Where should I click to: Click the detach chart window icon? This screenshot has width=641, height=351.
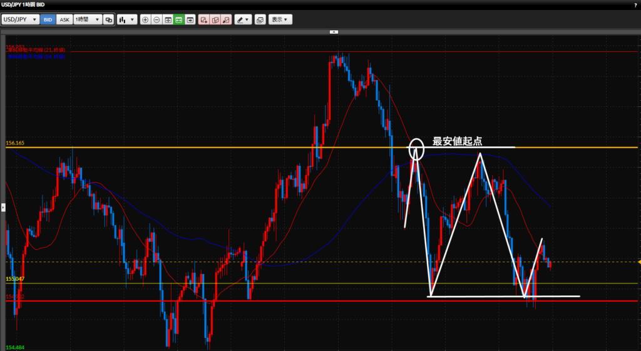click(260, 19)
